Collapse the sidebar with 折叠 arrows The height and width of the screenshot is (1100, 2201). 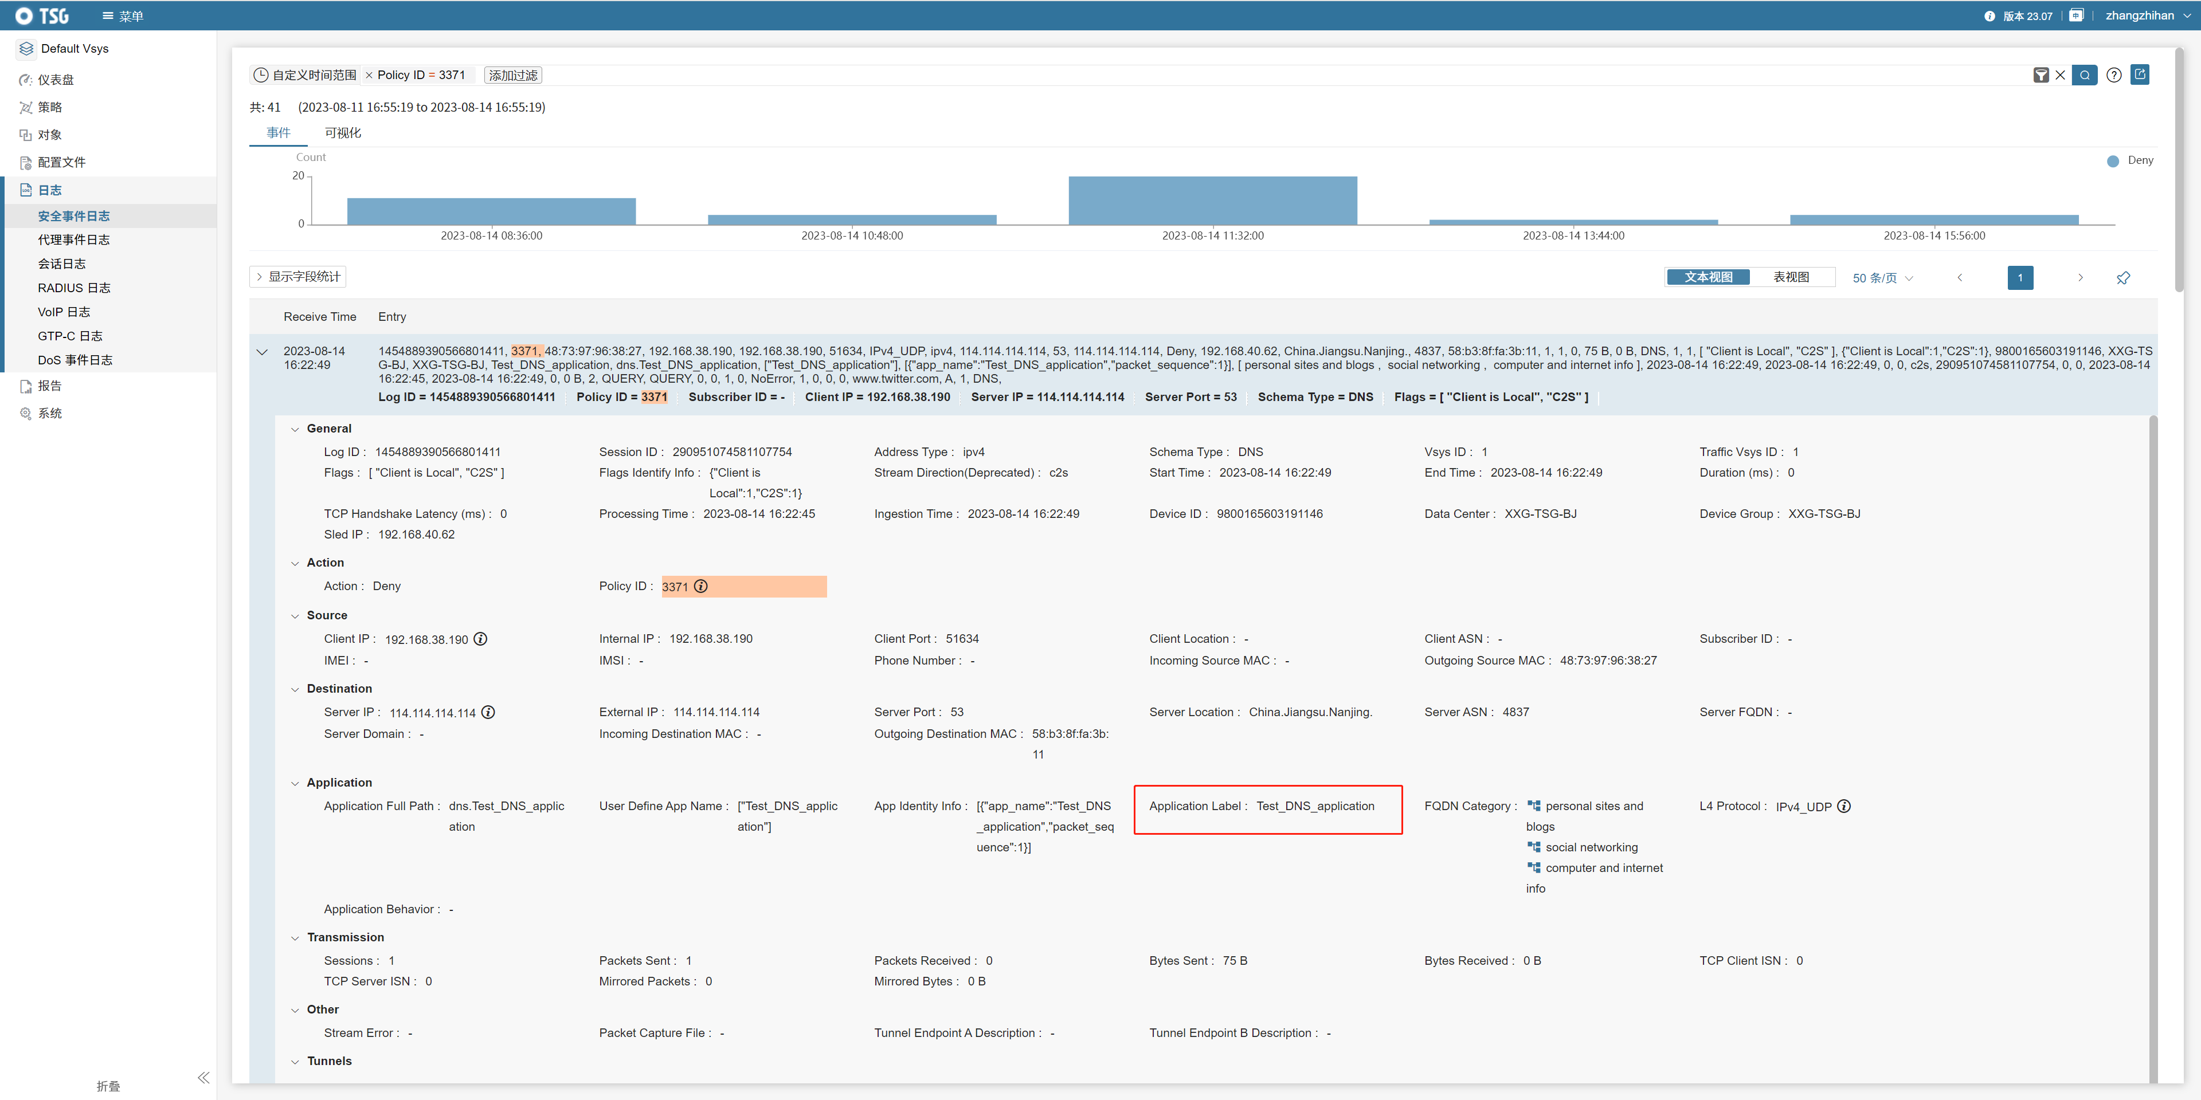203,1078
